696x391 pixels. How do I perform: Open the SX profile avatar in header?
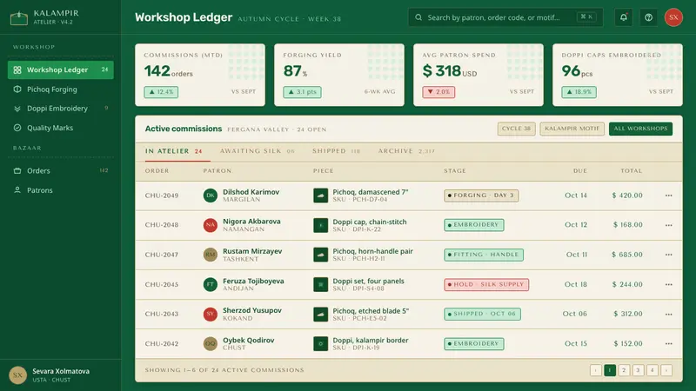coord(673,17)
